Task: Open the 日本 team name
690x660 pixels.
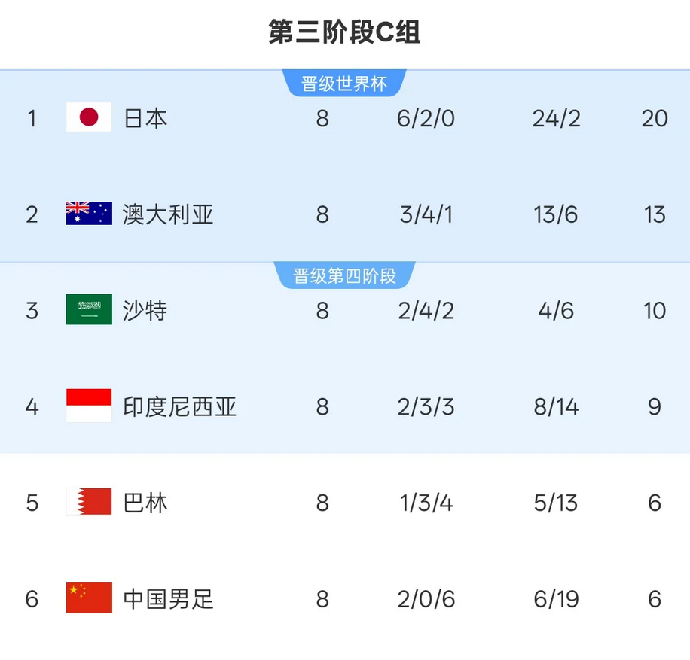Action: click(145, 119)
